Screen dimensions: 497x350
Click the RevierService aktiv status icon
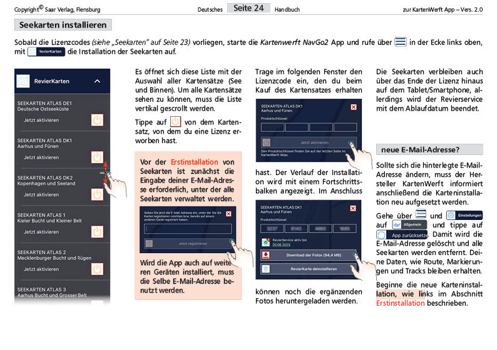[265, 242]
